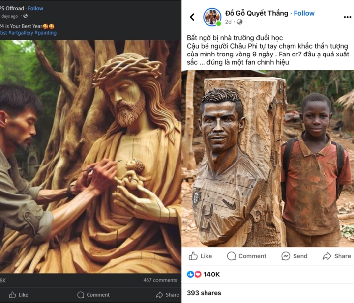Click the Share arrow icon in the left post
The height and width of the screenshot is (303, 354).
click(x=159, y=295)
